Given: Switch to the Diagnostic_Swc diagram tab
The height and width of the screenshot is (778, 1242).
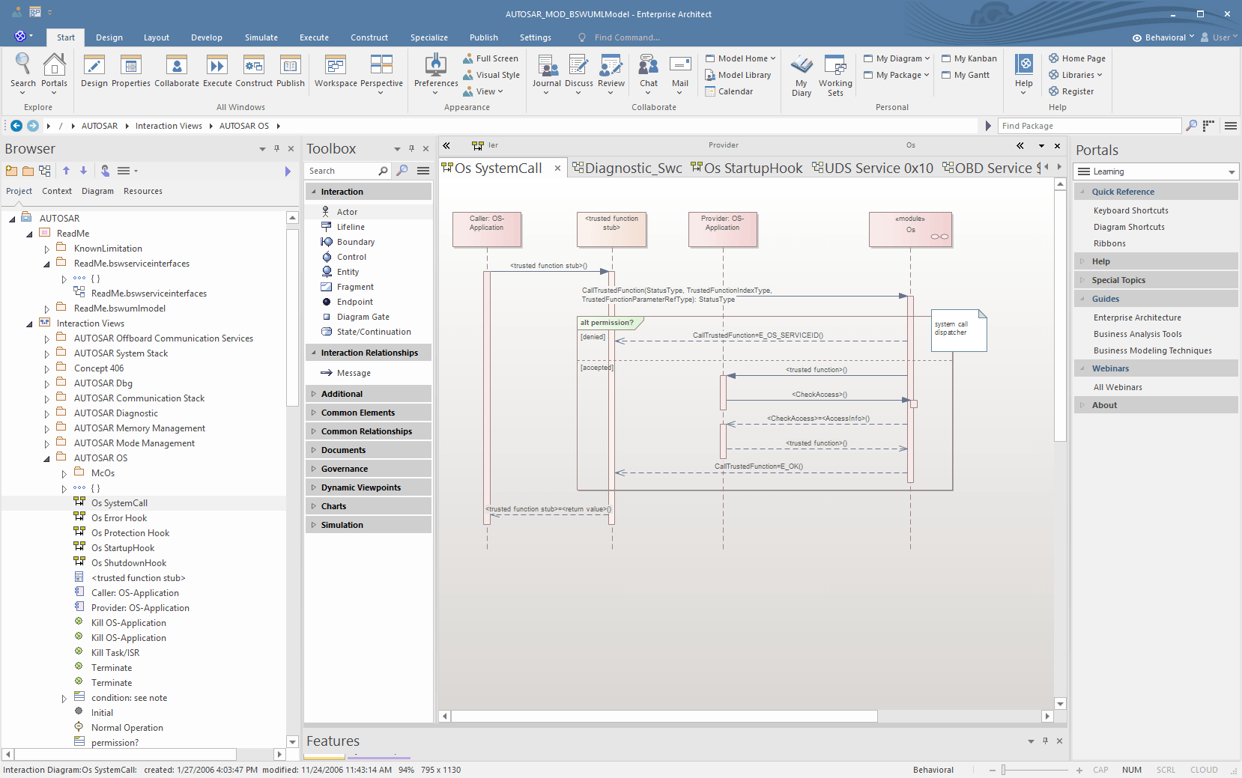Looking at the screenshot, I should click(x=627, y=168).
